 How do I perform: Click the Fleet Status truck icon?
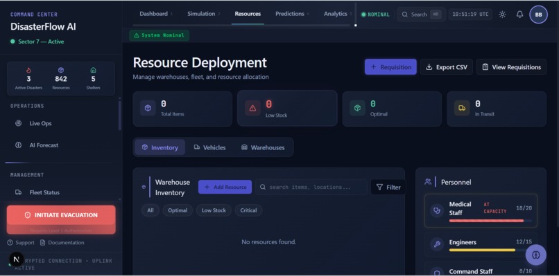tap(19, 192)
